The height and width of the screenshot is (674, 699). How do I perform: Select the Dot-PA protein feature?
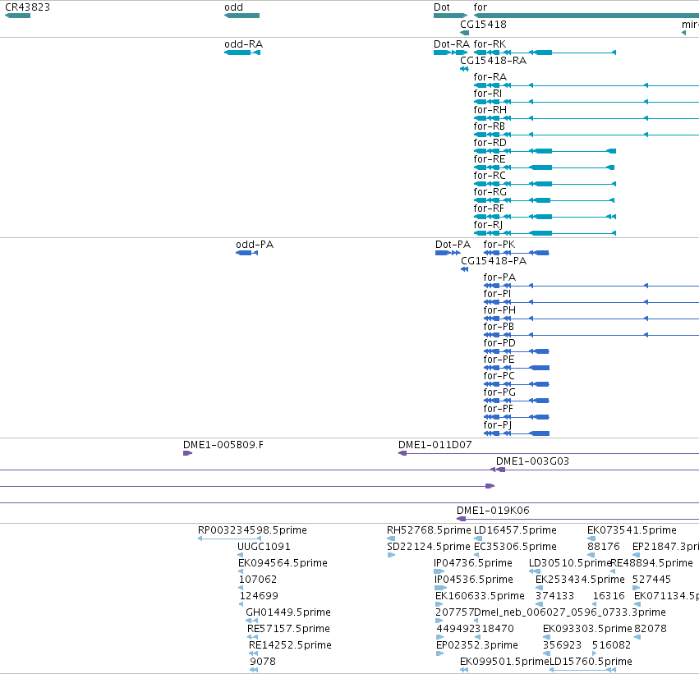(448, 253)
